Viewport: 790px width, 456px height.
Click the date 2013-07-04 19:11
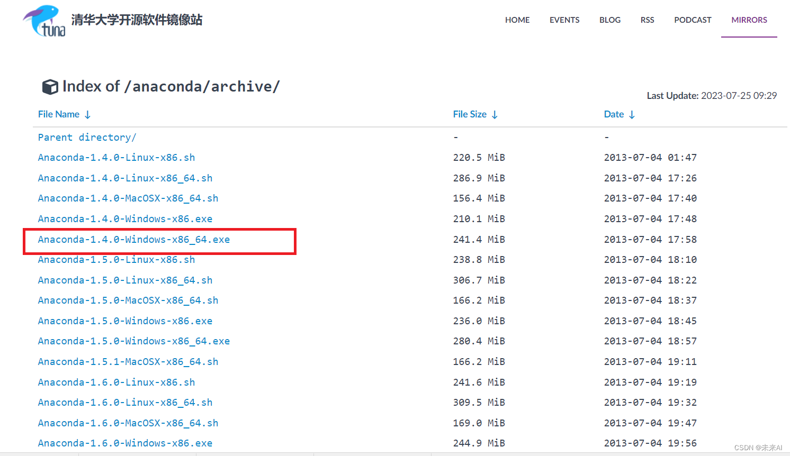pos(650,362)
